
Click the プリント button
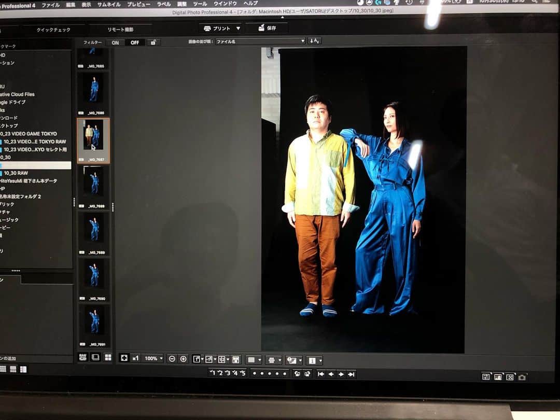217,28
